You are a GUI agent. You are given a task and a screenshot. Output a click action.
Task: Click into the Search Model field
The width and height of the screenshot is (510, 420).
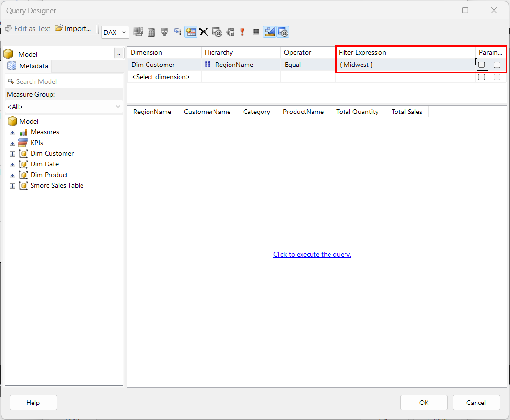tap(64, 81)
